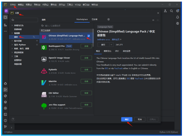Screen dimensions: 183x137
Task: Click the forward arrow in settings dialog
Action: pyautogui.click(x=158, y=20)
